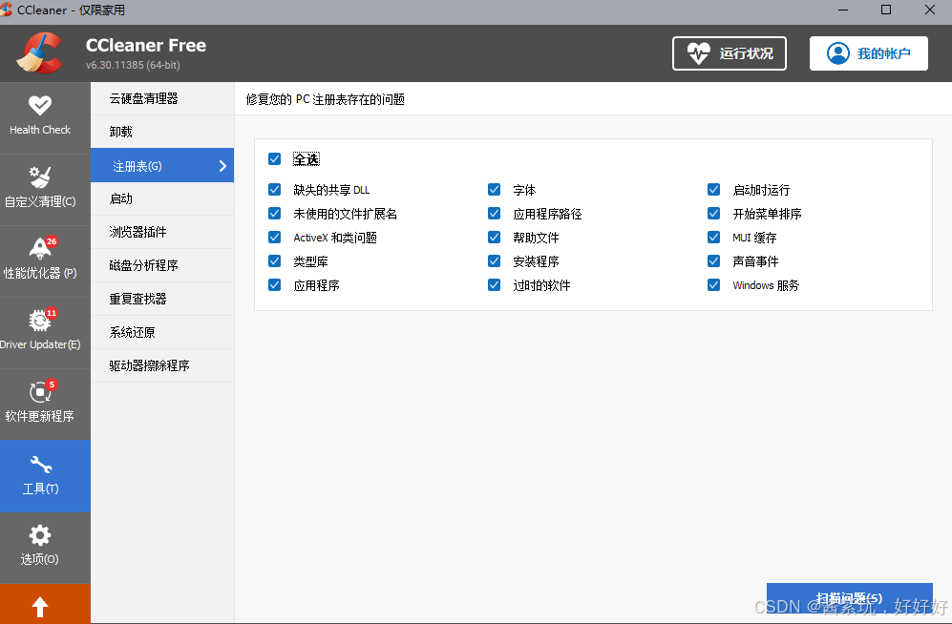This screenshot has height=624, width=952.
Task: Minimize the CCleaner window
Action: coord(843,10)
